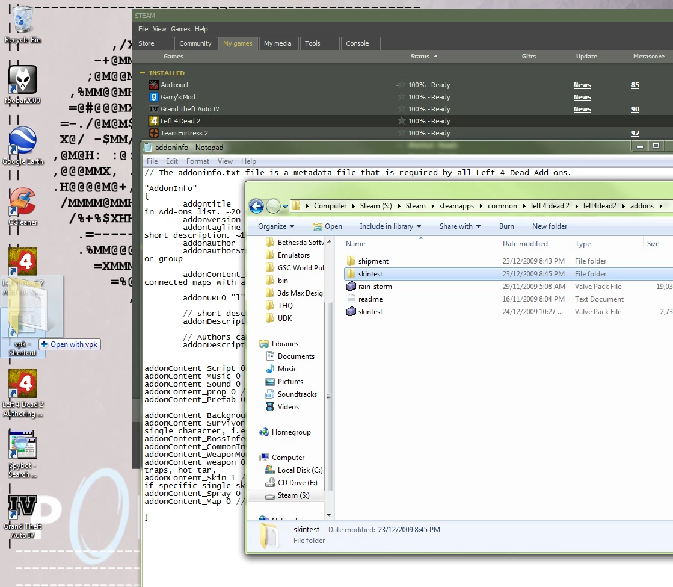The width and height of the screenshot is (673, 587).
Task: Launch foobar2000 from the desktop
Action: click(x=23, y=85)
